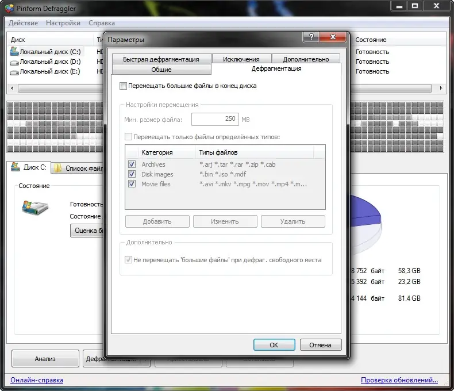Click the '58,3 GB' value
The image size is (454, 391).
point(409,271)
